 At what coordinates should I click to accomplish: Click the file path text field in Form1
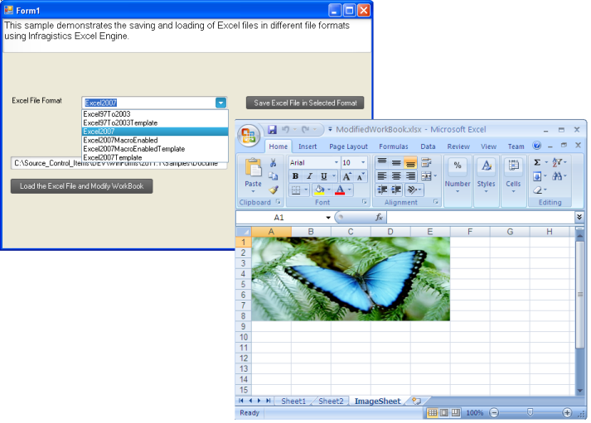119,163
